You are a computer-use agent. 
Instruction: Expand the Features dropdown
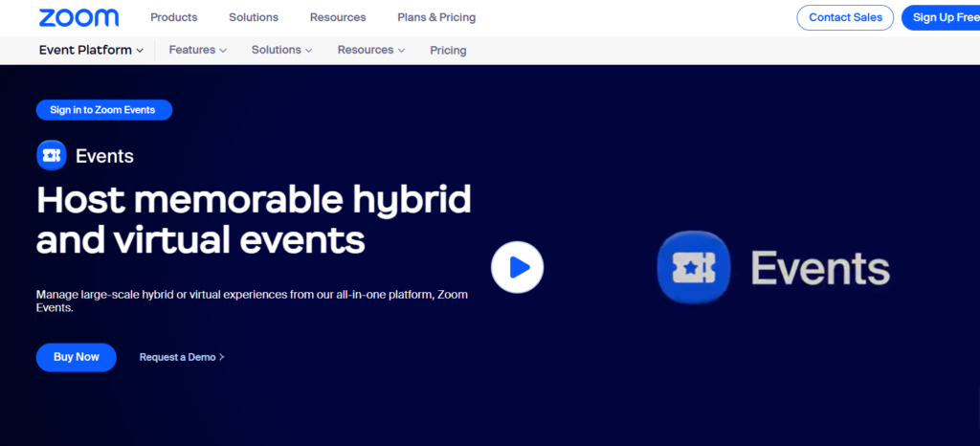pyautogui.click(x=197, y=50)
